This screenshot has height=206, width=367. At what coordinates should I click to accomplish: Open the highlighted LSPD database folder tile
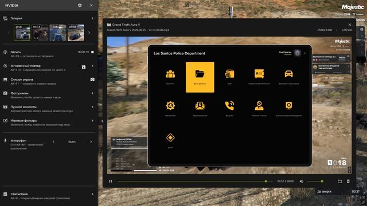coord(200,77)
